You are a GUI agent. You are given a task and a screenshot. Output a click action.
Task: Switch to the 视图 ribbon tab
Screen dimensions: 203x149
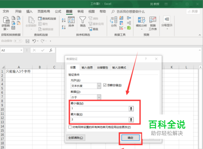point(91,11)
